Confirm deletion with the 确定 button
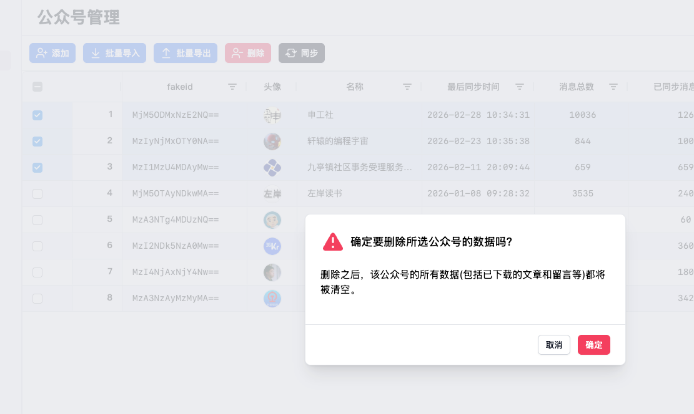Screen dimensions: 694x414 pyautogui.click(x=593, y=345)
